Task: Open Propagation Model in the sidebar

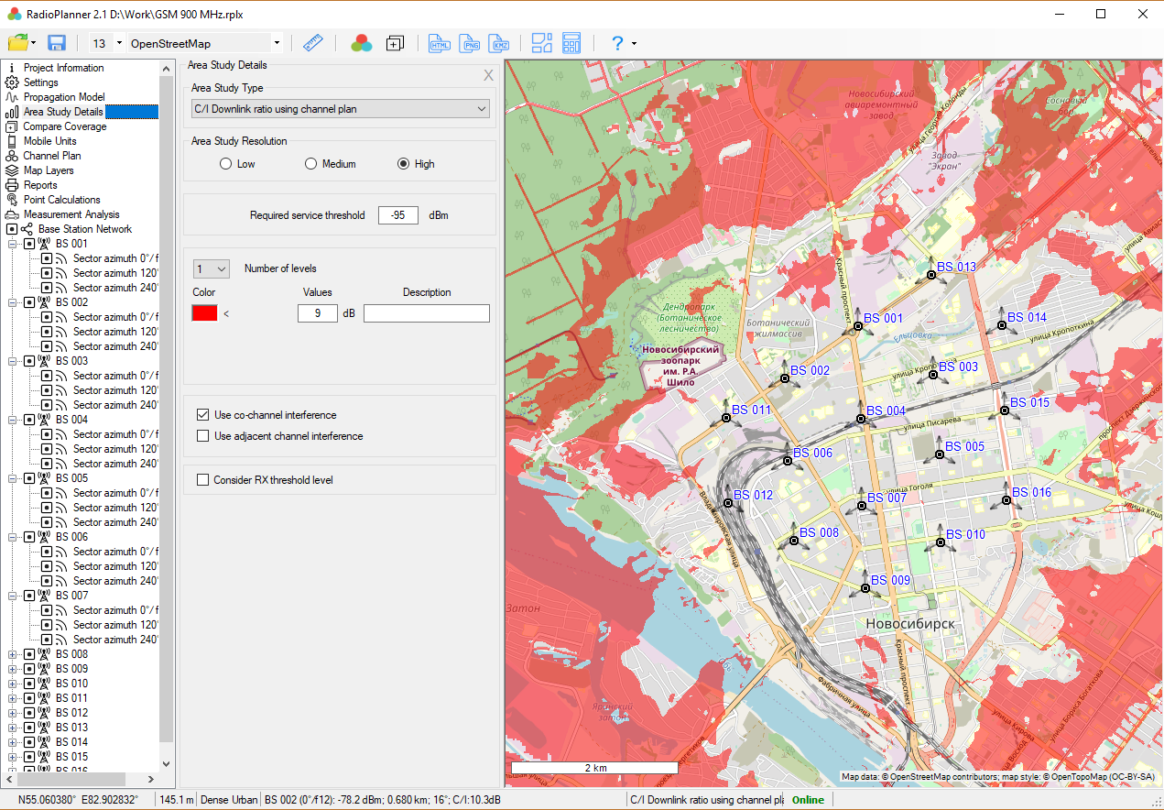Action: 63,97
